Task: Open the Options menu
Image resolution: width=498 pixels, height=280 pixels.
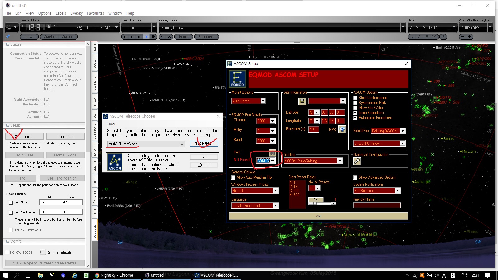Action: (x=45, y=13)
